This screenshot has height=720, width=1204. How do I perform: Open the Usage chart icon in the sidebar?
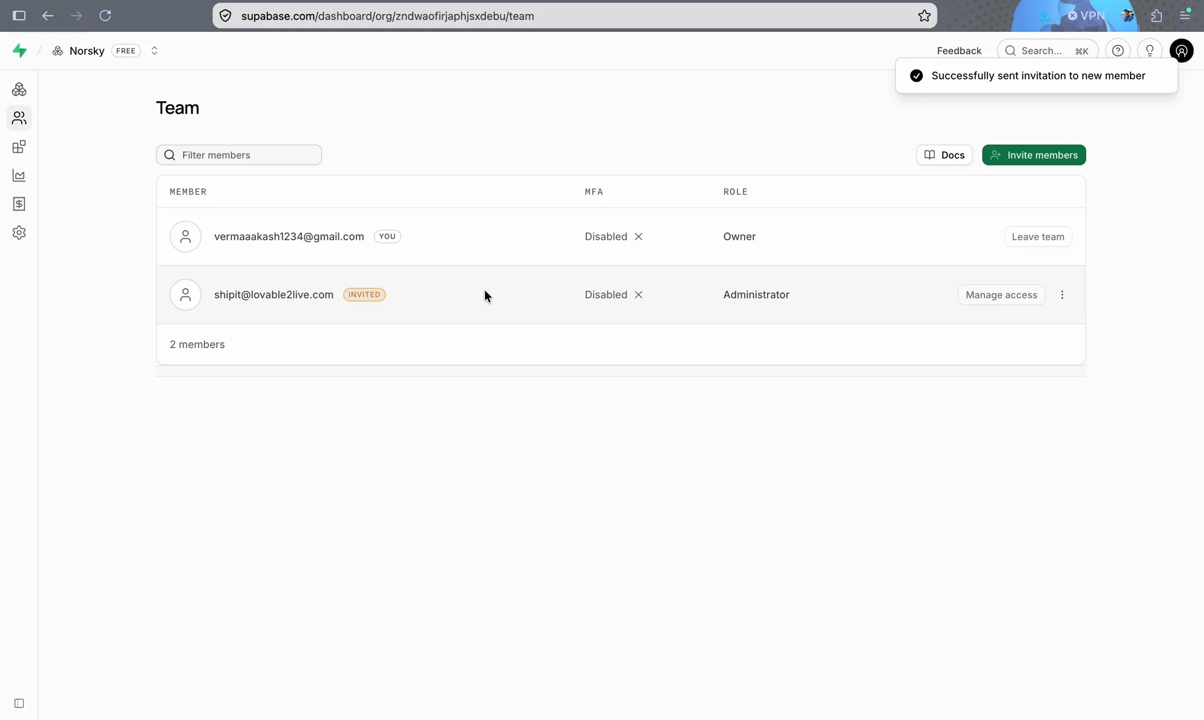click(x=19, y=176)
